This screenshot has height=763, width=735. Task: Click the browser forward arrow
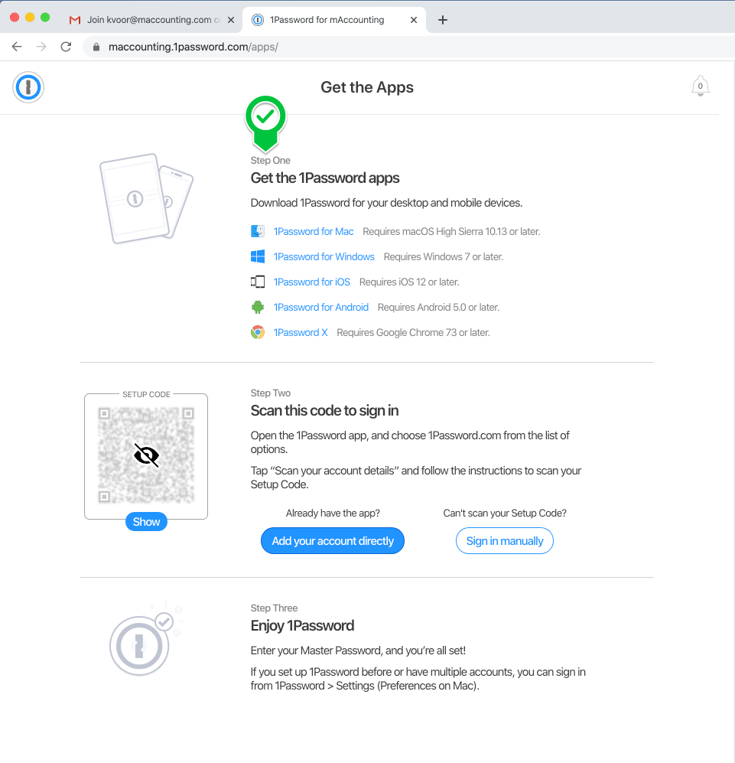pos(41,47)
